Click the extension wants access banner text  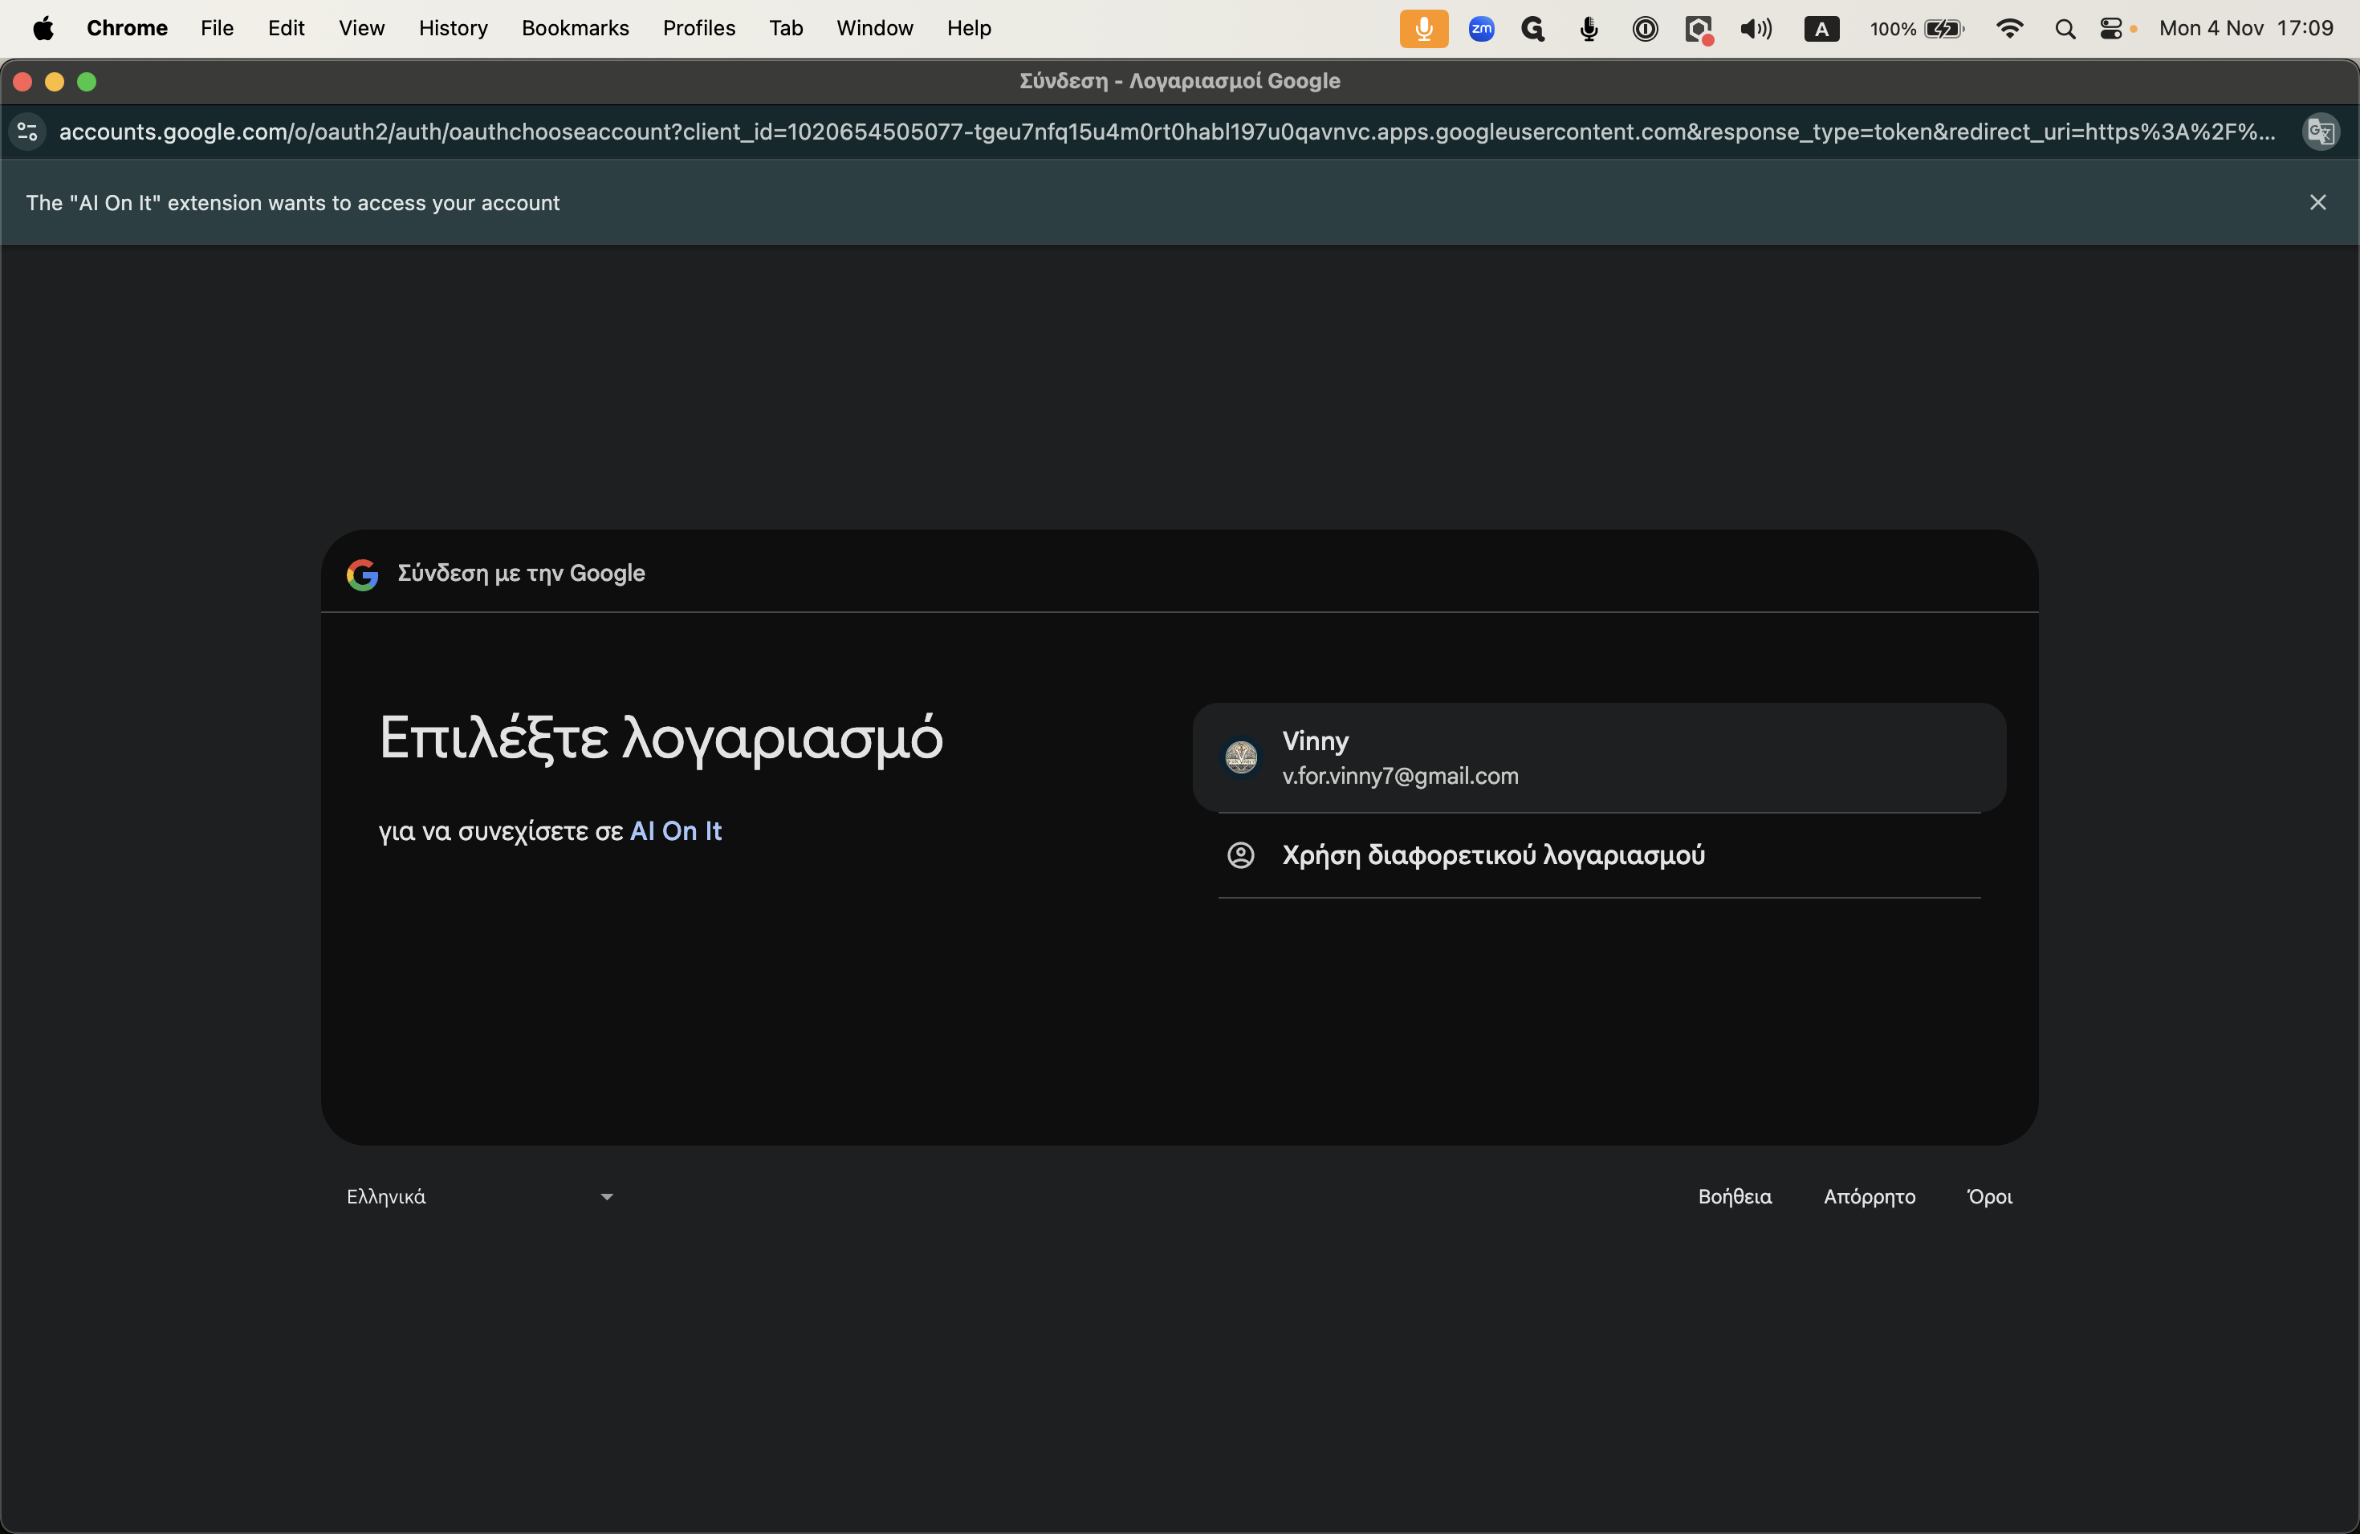292,202
